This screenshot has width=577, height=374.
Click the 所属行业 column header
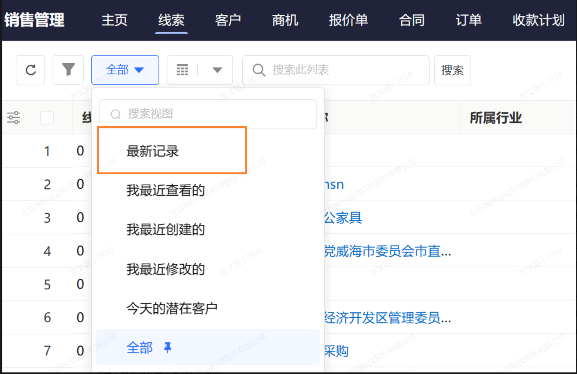pyautogui.click(x=495, y=117)
